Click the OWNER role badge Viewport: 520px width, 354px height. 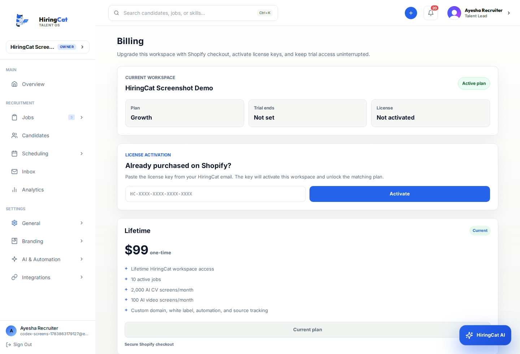[67, 47]
